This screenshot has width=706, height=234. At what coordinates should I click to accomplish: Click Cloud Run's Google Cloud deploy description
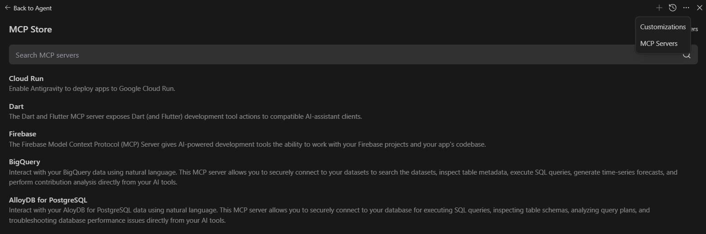pyautogui.click(x=92, y=89)
